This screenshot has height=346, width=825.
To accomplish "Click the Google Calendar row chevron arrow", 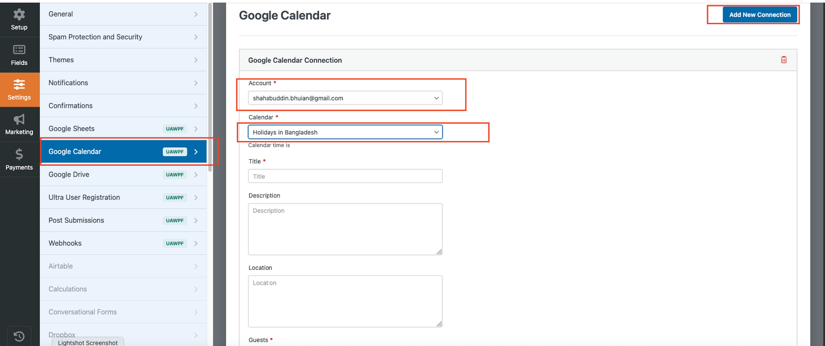I will pyautogui.click(x=196, y=152).
